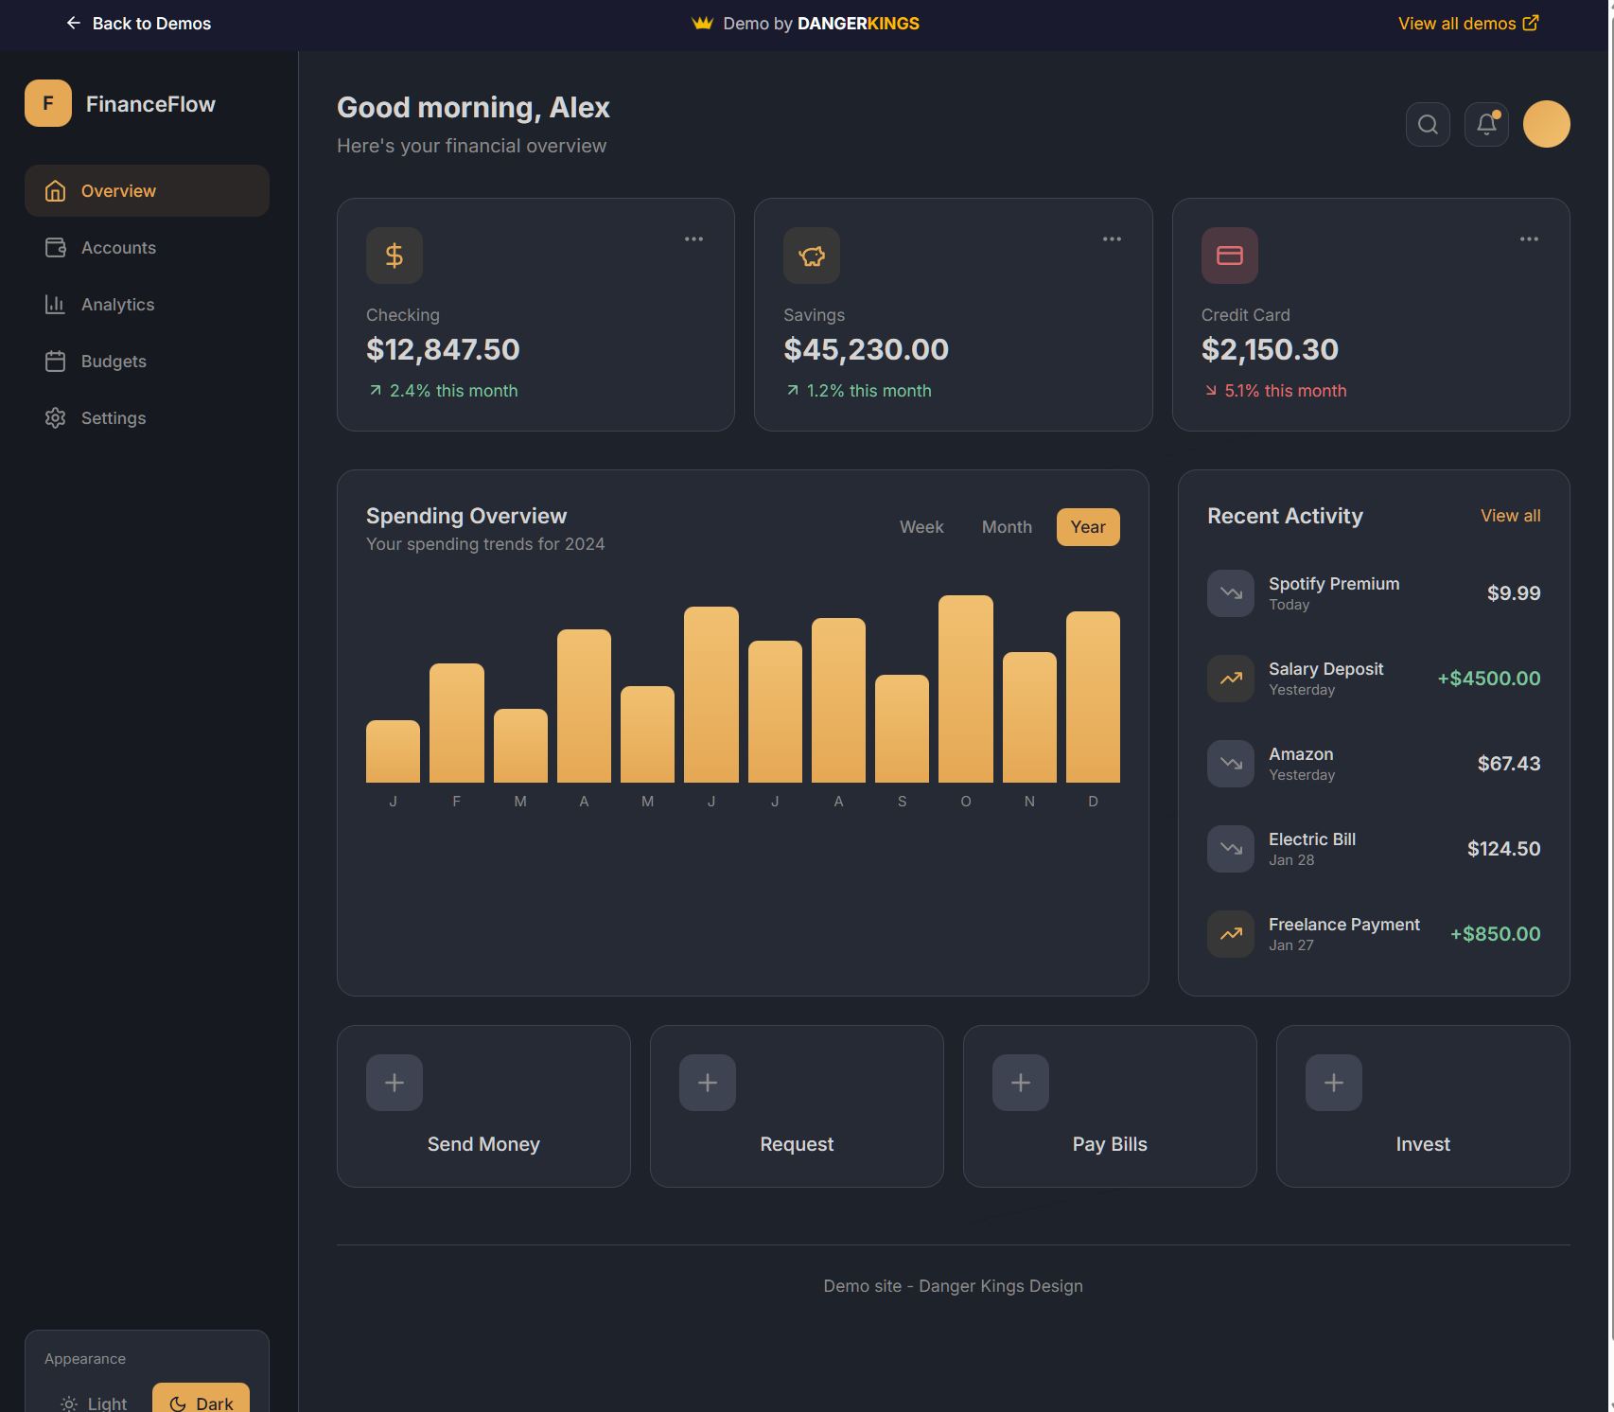Click the piggy bank icon on Savings card
This screenshot has height=1412, width=1614.
(812, 255)
